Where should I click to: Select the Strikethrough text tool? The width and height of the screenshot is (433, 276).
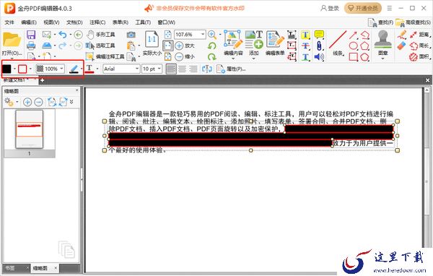pyautogui.click(x=305, y=46)
